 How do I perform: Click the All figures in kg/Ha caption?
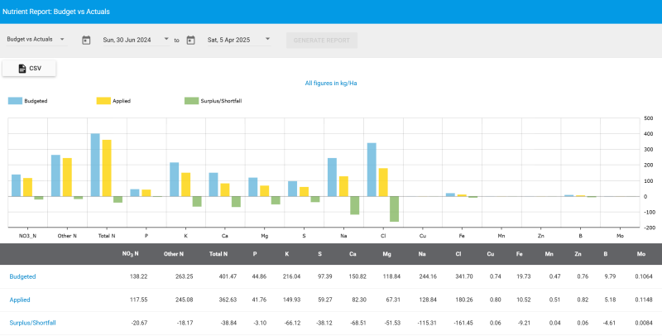(330, 84)
